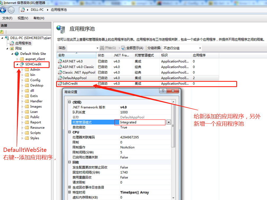Screen dimensions: 267x200
Task: Sort by 状态 column header
Action: coord(104,55)
